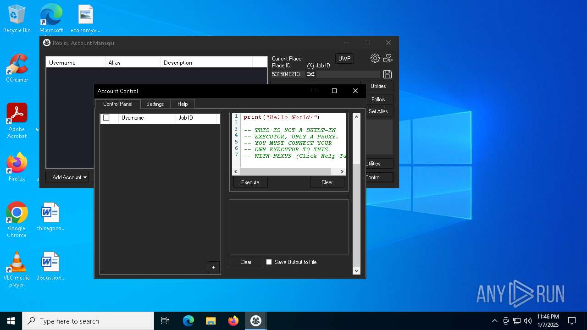This screenshot has width=587, height=330.
Task: Enable Save Output to File checkbox
Action: tap(269, 262)
